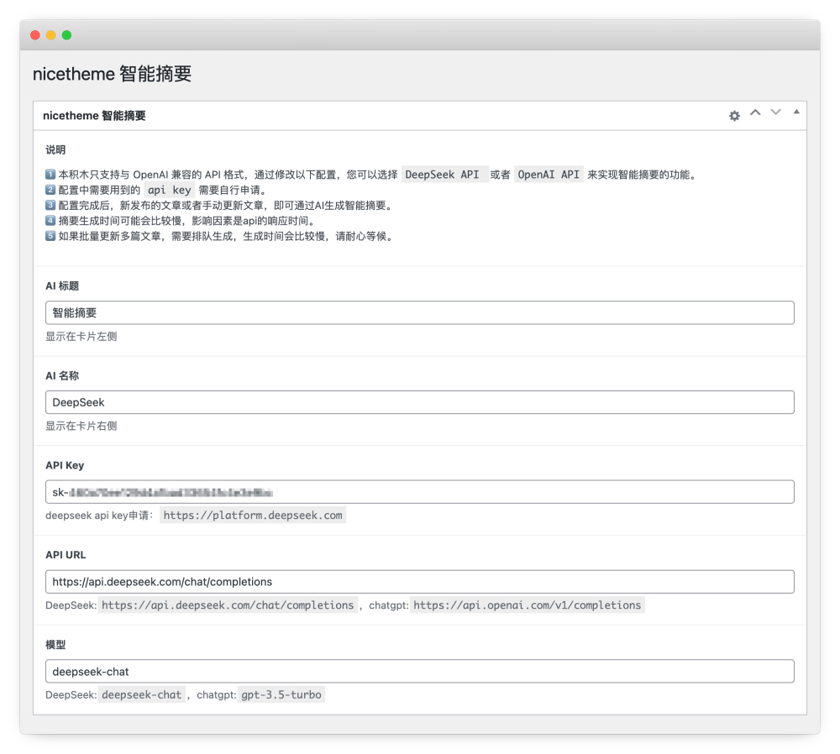The height and width of the screenshot is (754, 840).
Task: Click the deepseek-chat model hint below field
Action: (141, 694)
